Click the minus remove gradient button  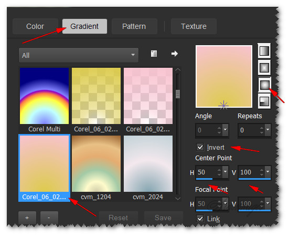pyautogui.click(x=49, y=218)
